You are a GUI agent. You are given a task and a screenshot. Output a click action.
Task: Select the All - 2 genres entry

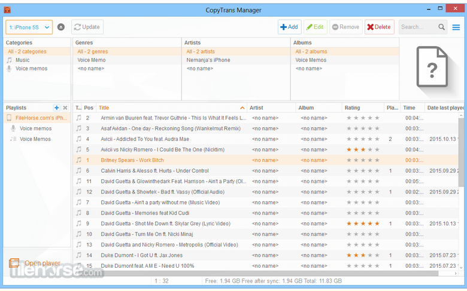coord(127,51)
